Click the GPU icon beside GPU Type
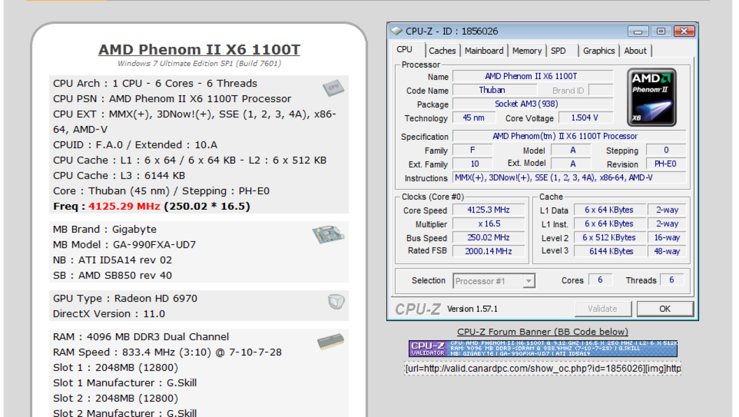Screen dimensions: 739x417 pos(335,301)
